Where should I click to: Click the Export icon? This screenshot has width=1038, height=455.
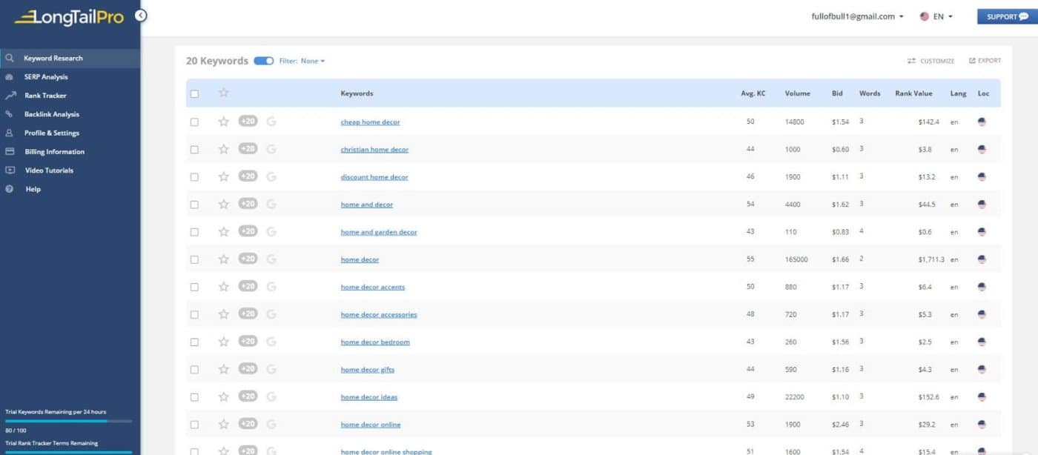pos(972,61)
